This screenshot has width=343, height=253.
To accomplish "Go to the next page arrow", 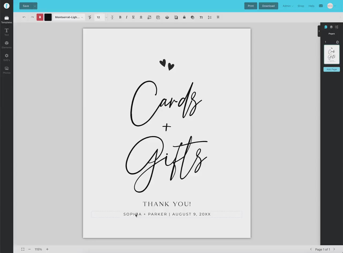I will click(x=334, y=249).
